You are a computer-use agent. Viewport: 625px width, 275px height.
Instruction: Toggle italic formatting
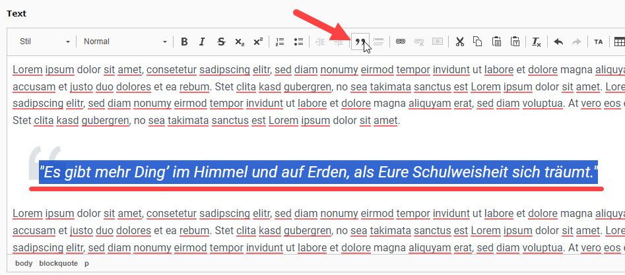coord(202,42)
